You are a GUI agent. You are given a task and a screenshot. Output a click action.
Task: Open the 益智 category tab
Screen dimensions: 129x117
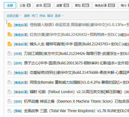[63, 5]
